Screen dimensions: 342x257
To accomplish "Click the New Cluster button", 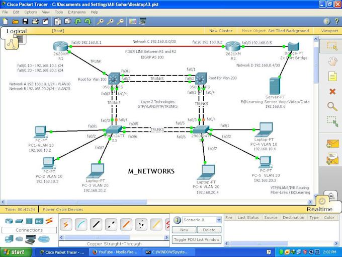I will point(221,31).
